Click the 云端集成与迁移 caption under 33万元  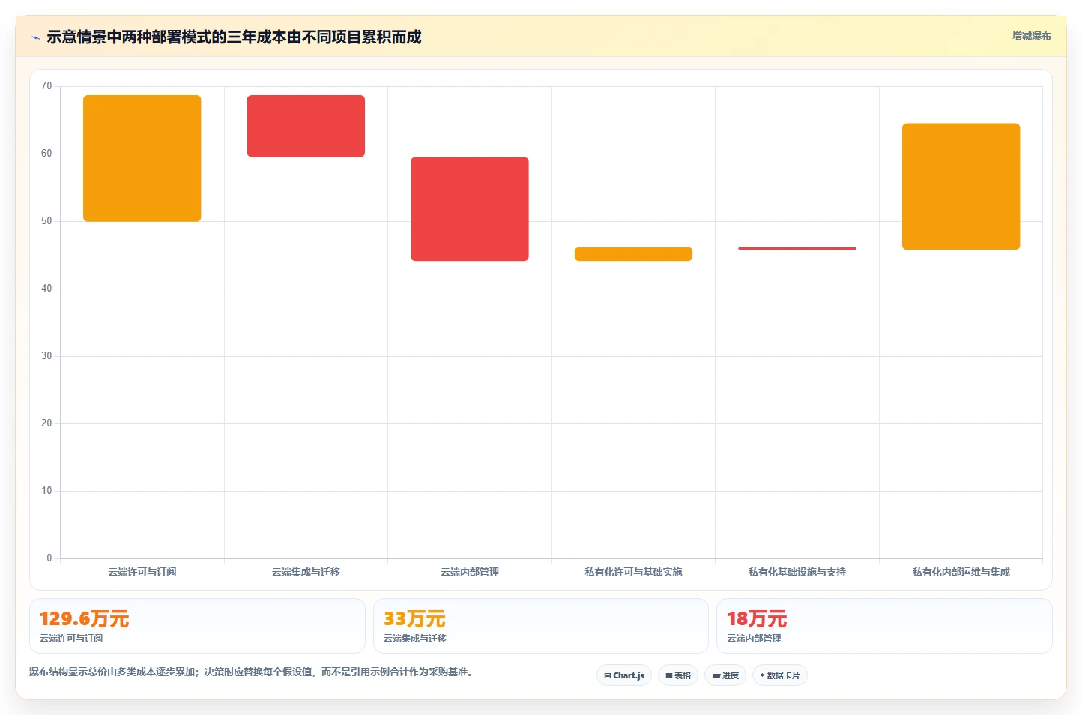(415, 639)
